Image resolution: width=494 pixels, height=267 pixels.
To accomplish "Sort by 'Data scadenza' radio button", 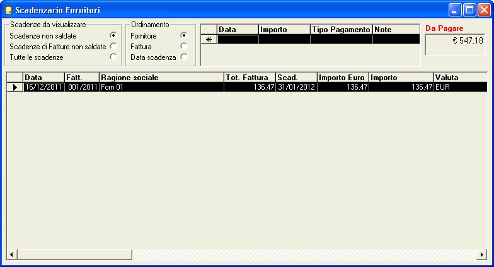I will [x=184, y=57].
